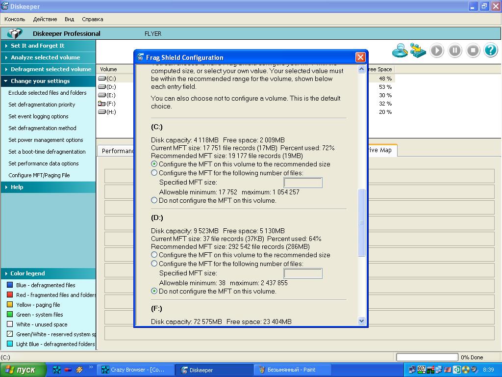The width and height of the screenshot is (502, 377).
Task: Open the Вид menu
Action: pos(69,19)
